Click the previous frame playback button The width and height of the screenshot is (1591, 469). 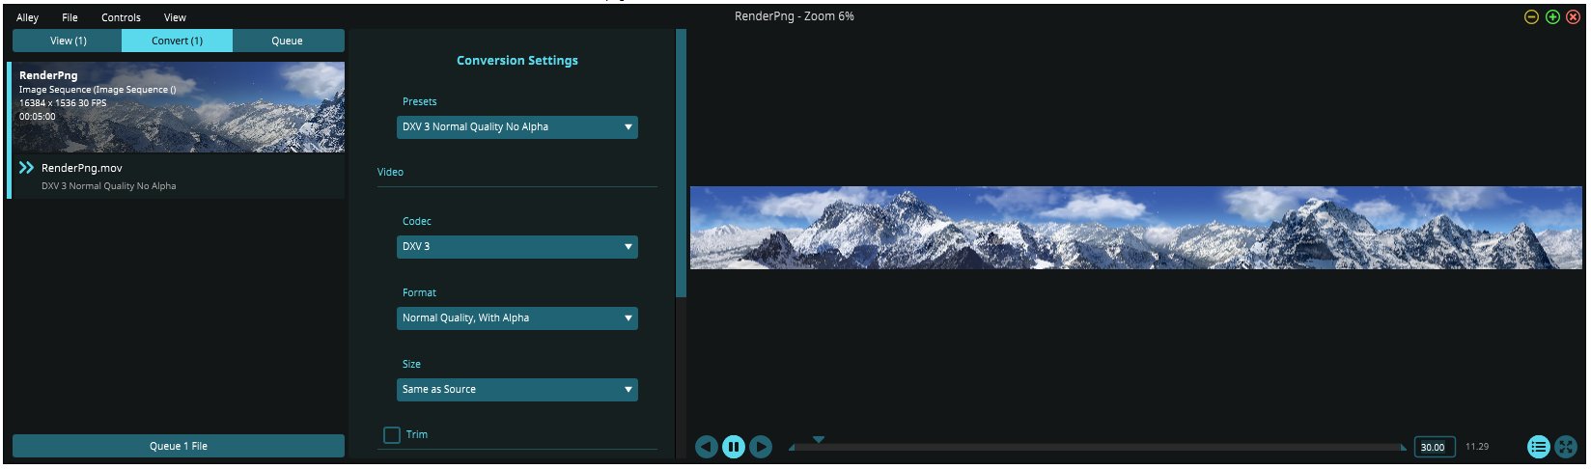click(707, 447)
